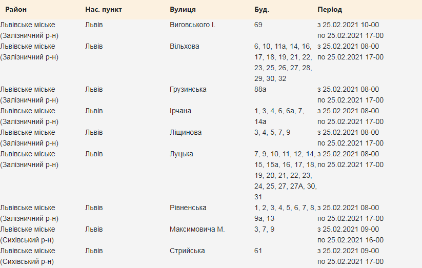Select the Ірчана street cell
The image size is (422, 268).
coord(182,111)
